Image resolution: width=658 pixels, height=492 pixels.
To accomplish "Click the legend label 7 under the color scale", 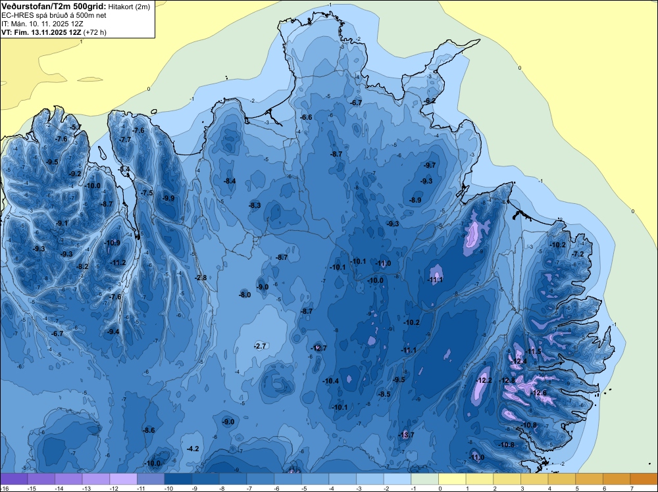I will pyautogui.click(x=632, y=489).
